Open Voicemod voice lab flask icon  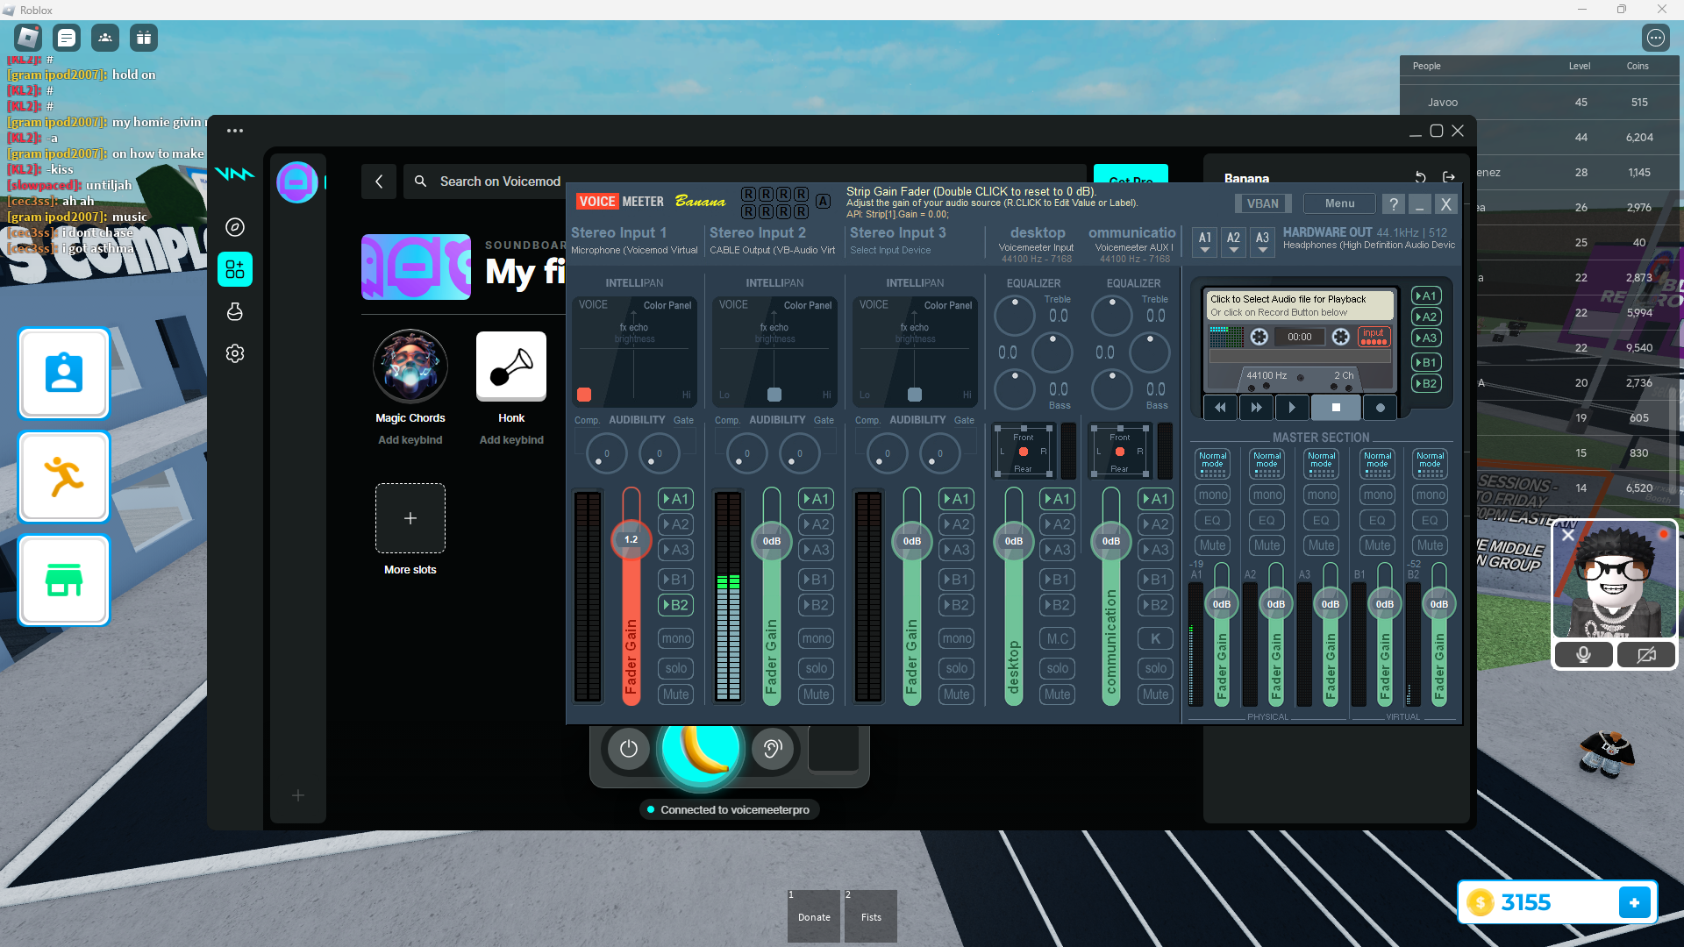(x=235, y=311)
